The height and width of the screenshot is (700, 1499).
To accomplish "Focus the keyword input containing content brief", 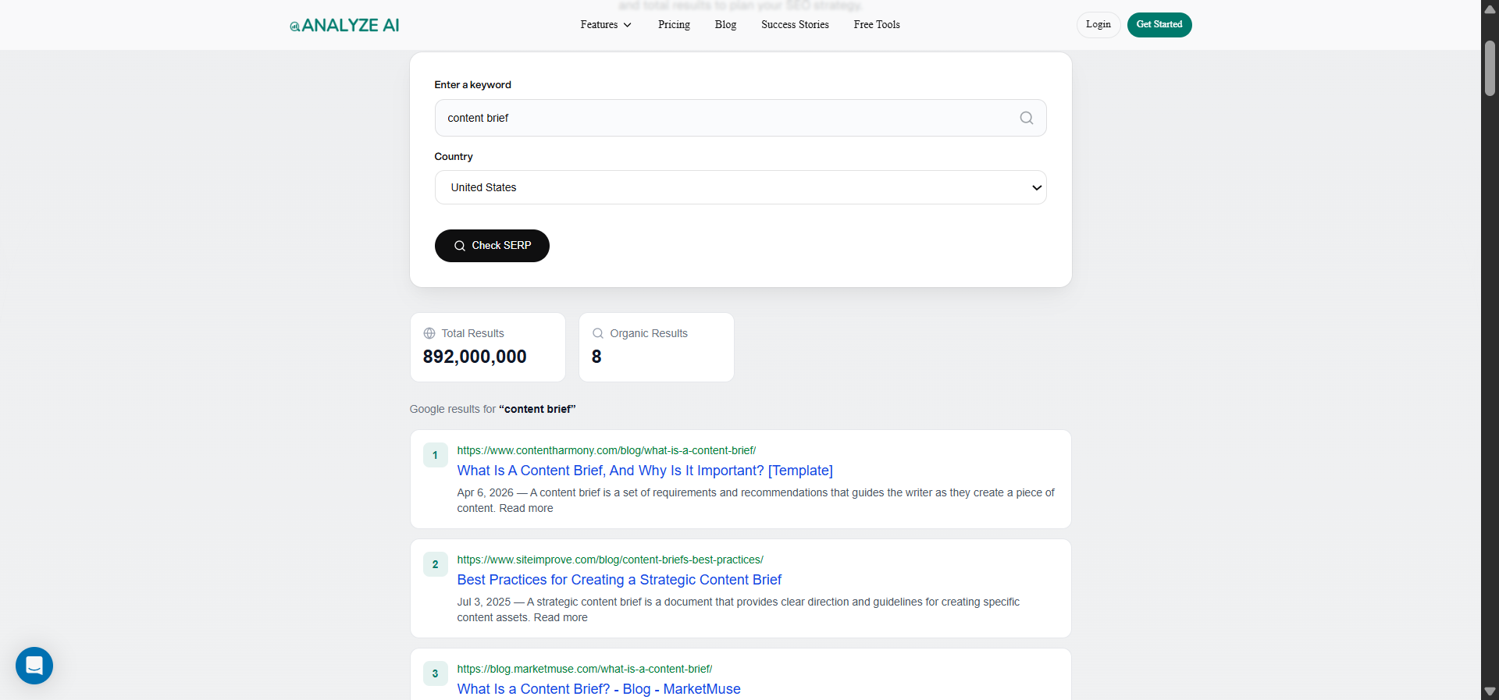I will pos(740,118).
